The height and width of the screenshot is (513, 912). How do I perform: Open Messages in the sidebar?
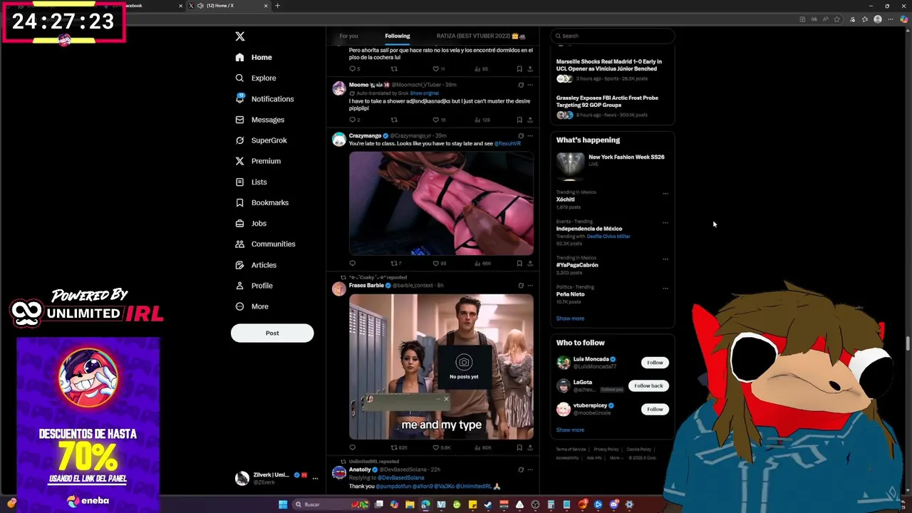click(260, 120)
